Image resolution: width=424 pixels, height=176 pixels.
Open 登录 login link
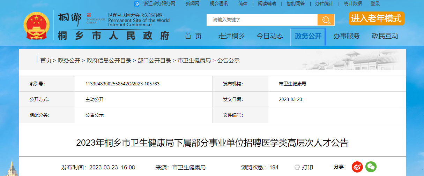pyautogui.click(x=375, y=3)
